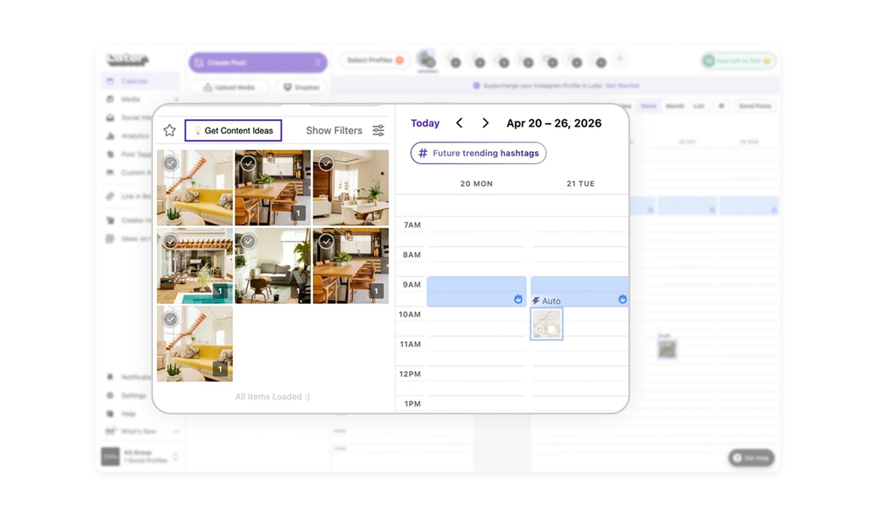
Task: Click the Later logo in sidebar
Action: [x=127, y=60]
